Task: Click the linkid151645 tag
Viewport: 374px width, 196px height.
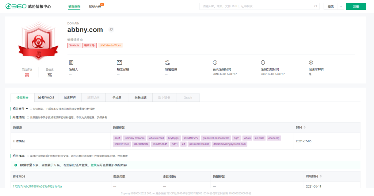Action: tap(160, 144)
